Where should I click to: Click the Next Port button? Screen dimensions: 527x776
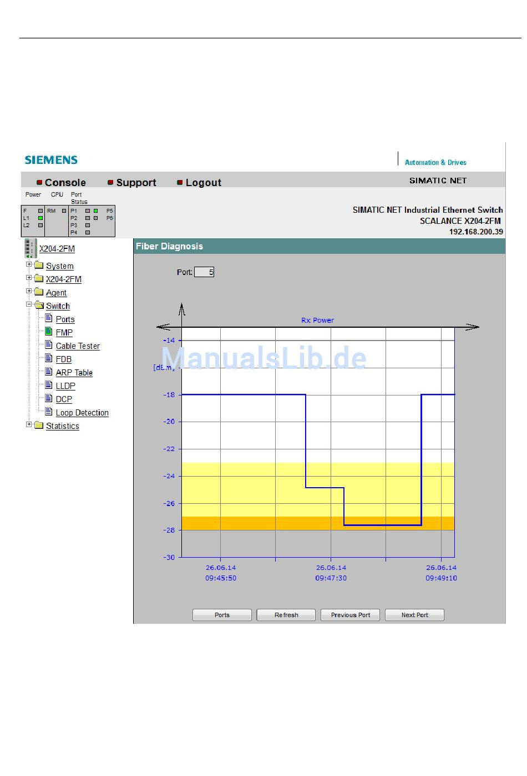(x=415, y=615)
